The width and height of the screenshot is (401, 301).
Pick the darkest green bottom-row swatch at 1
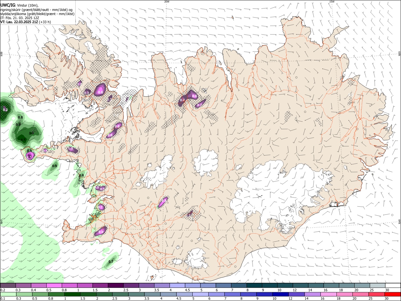[72, 294]
